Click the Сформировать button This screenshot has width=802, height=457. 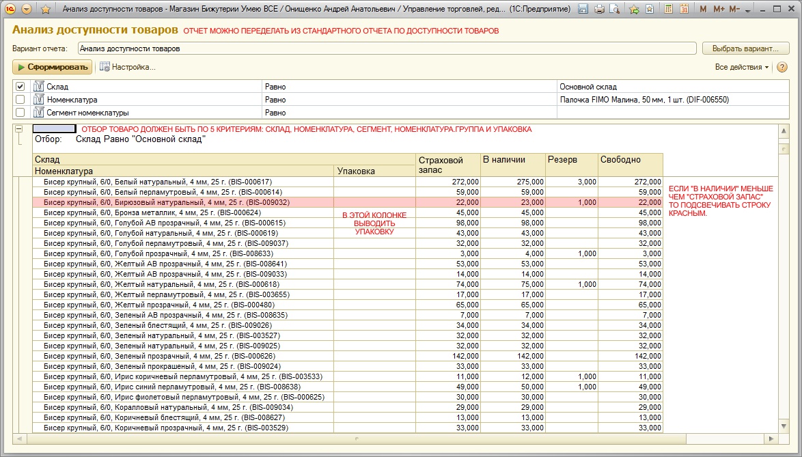coord(52,67)
